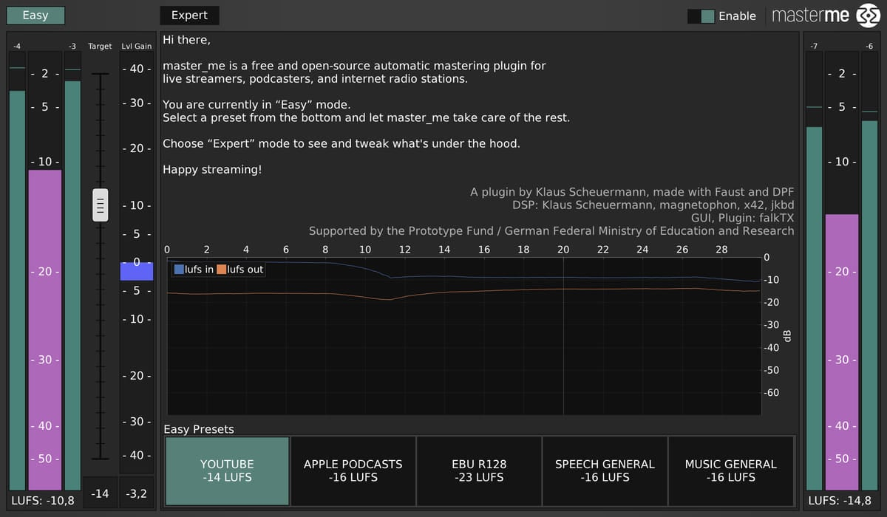Click the blue lufs in legend swatch
Image resolution: width=887 pixels, height=517 pixels.
coord(179,270)
